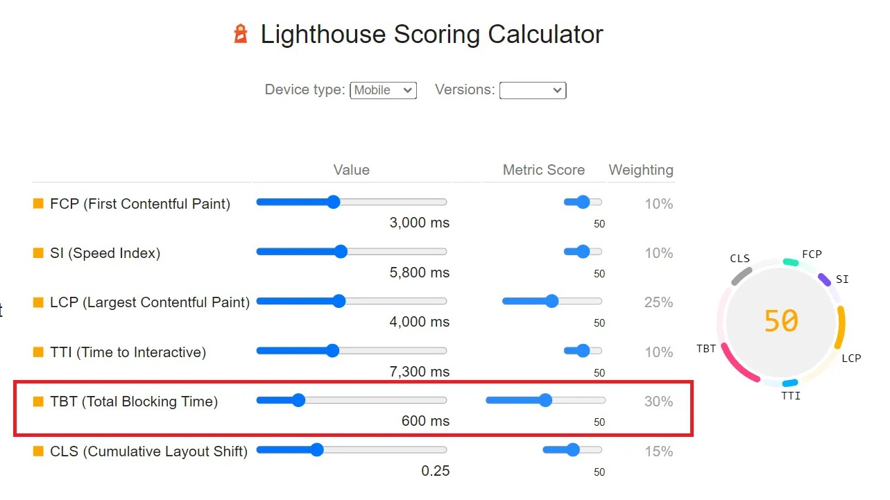Click the LCP metric score slider handle
This screenshot has height=500, width=890.
coord(551,301)
